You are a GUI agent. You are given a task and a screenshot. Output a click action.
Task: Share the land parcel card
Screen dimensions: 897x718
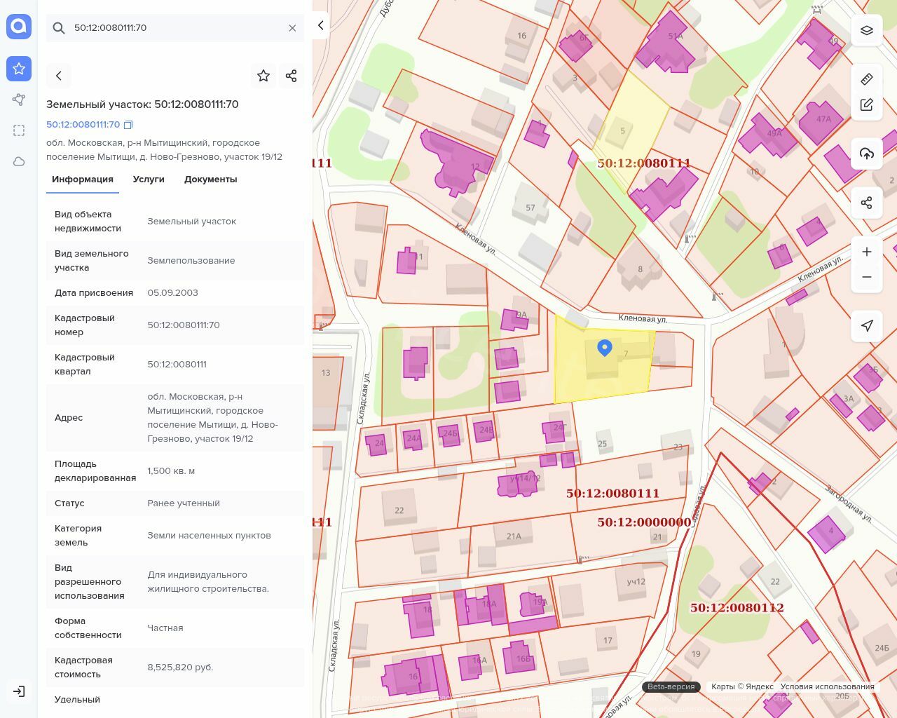[292, 76]
